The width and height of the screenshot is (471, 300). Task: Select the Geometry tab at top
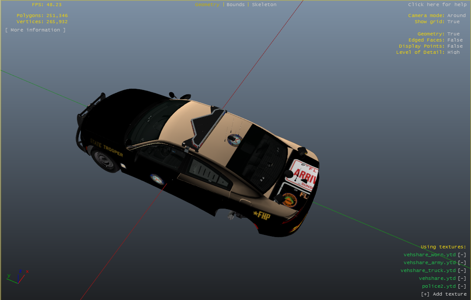[x=207, y=4]
